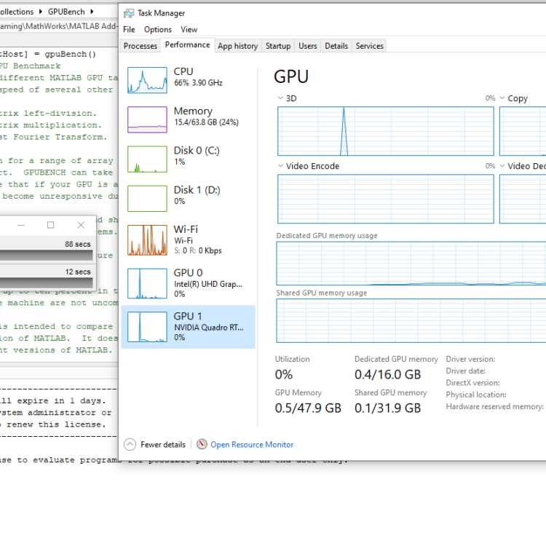The height and width of the screenshot is (546, 546).
Task: Select the CPU performance graph thumbnail
Action: pos(147,80)
